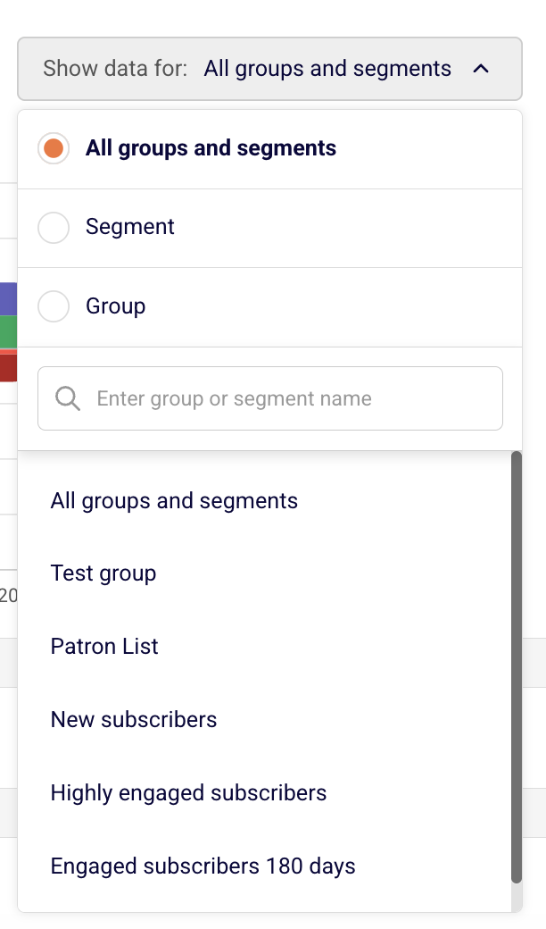Viewport: 546px width, 929px height.
Task: Click the bold 'All groups and segments' label
Action: 211,148
